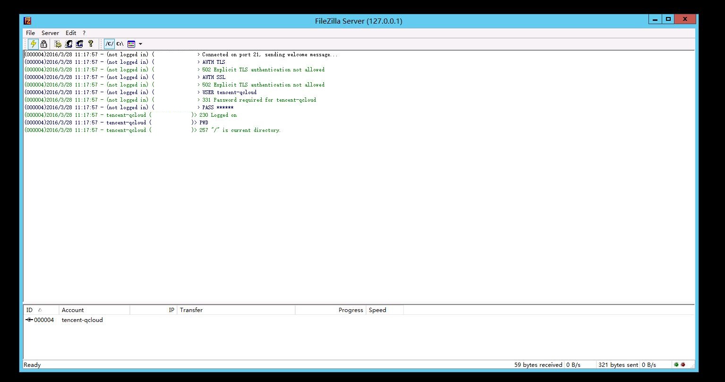Switch to C:\ path display format
725x382 pixels.
pyautogui.click(x=120, y=44)
